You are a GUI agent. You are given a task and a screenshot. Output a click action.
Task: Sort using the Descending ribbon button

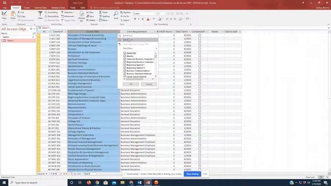(52, 16)
